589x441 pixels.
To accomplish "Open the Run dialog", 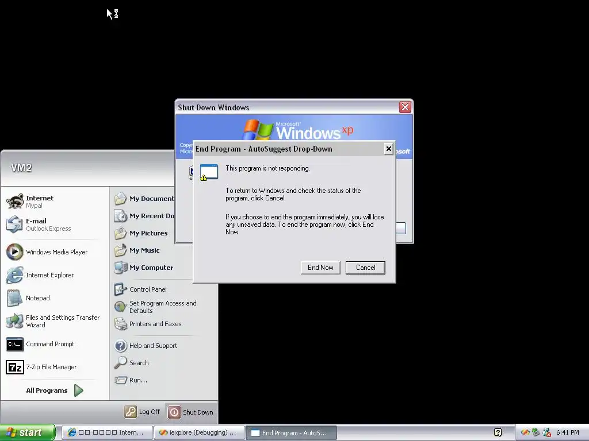I will pos(164,380).
